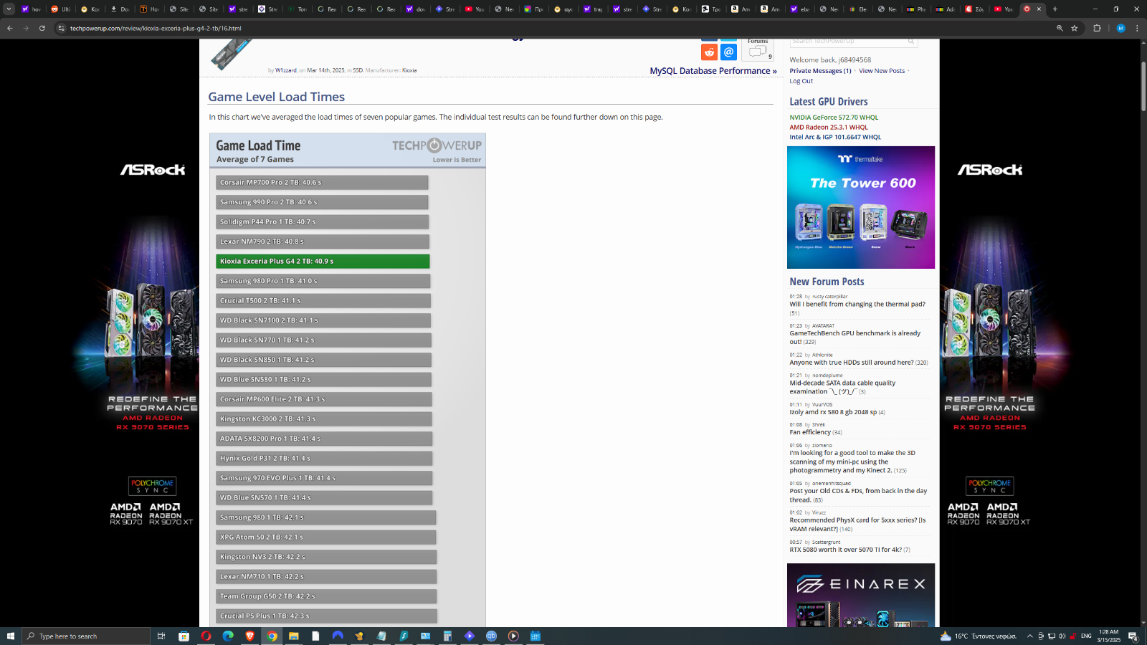
Task: Show hidden system tray icons chevron
Action: tap(1030, 636)
